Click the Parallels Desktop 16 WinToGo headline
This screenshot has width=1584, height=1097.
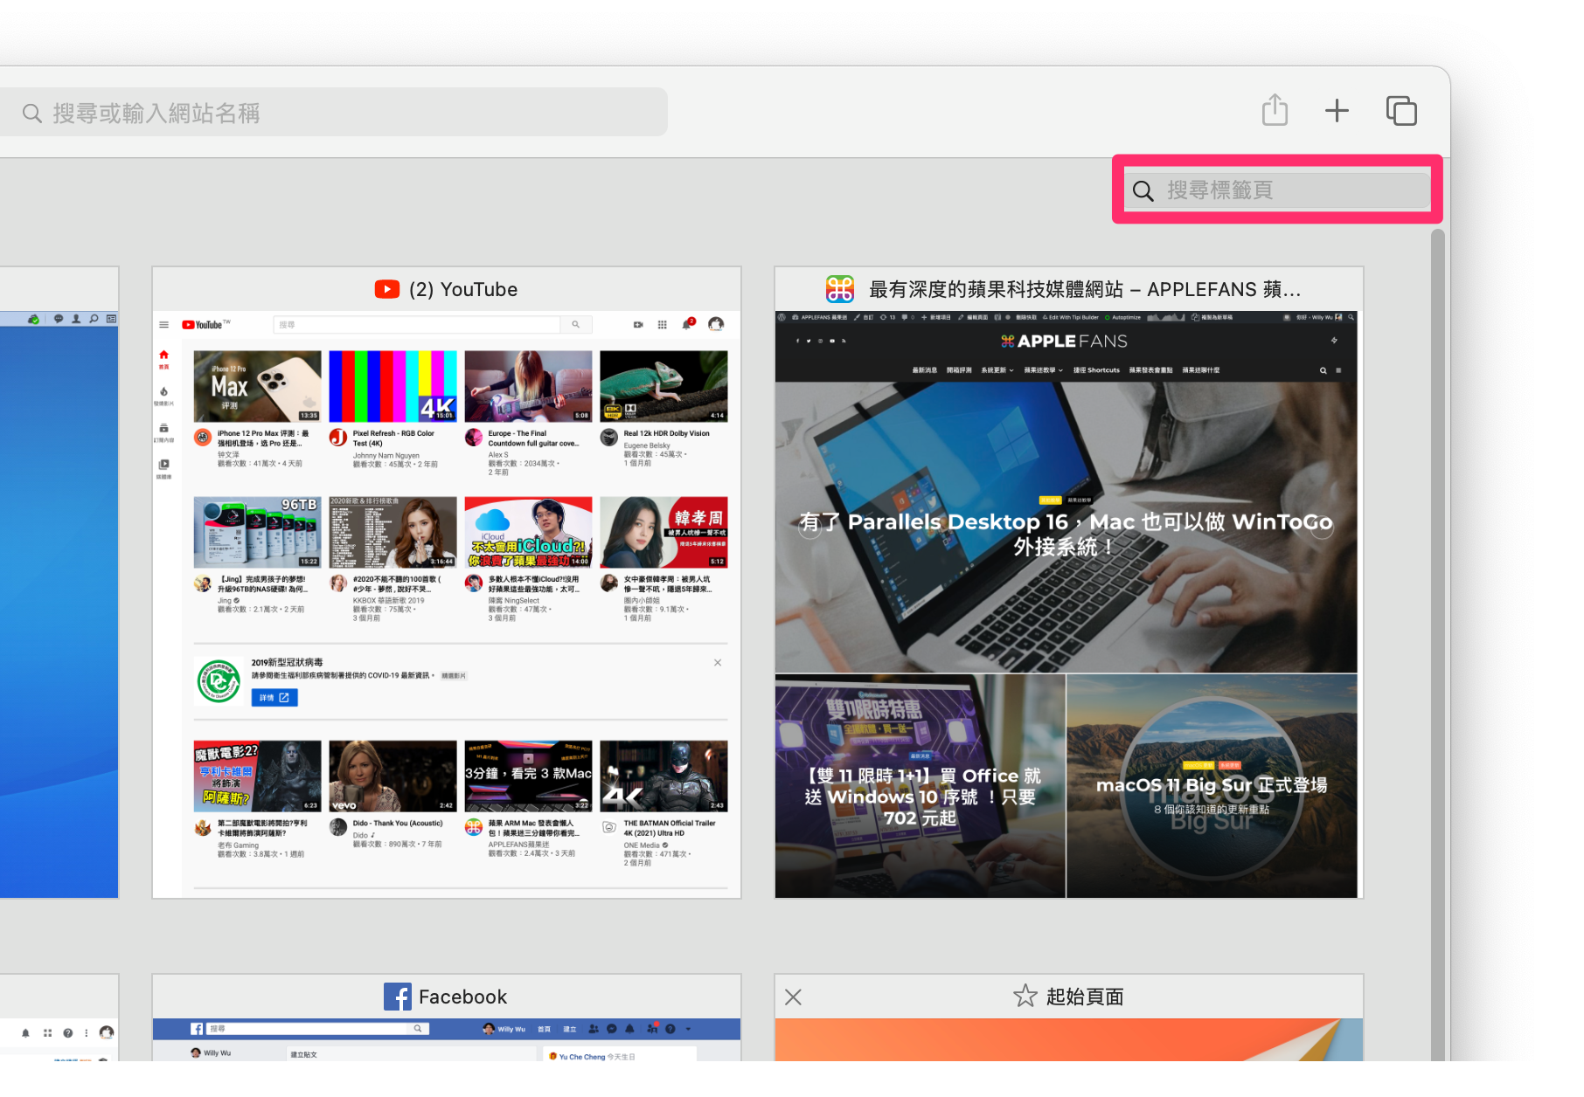[1066, 534]
